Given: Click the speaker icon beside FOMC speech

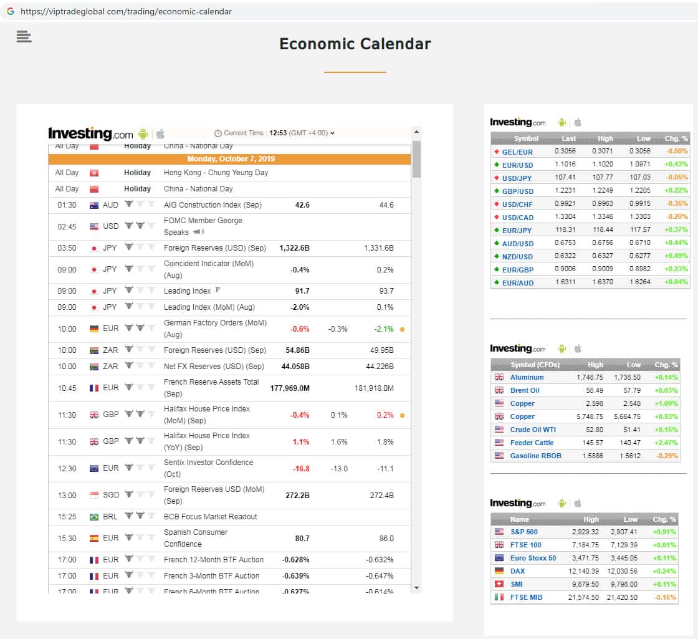Looking at the screenshot, I should pos(199,232).
